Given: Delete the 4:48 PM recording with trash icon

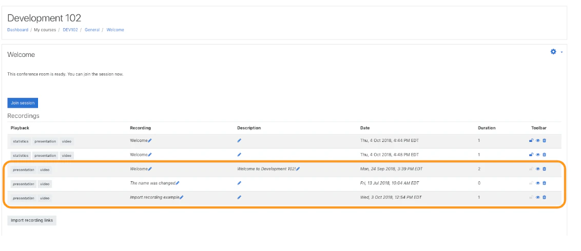Looking at the screenshot, I should (545, 155).
